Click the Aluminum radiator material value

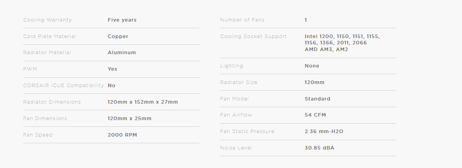click(x=122, y=53)
